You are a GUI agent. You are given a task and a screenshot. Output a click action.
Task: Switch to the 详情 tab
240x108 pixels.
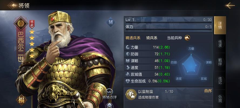(220, 25)
